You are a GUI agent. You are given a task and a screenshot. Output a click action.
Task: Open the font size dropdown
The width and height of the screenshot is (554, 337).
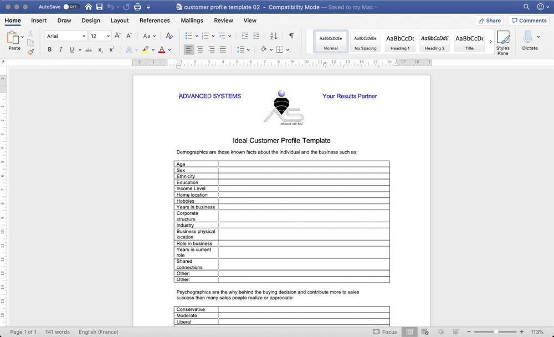[106, 35]
